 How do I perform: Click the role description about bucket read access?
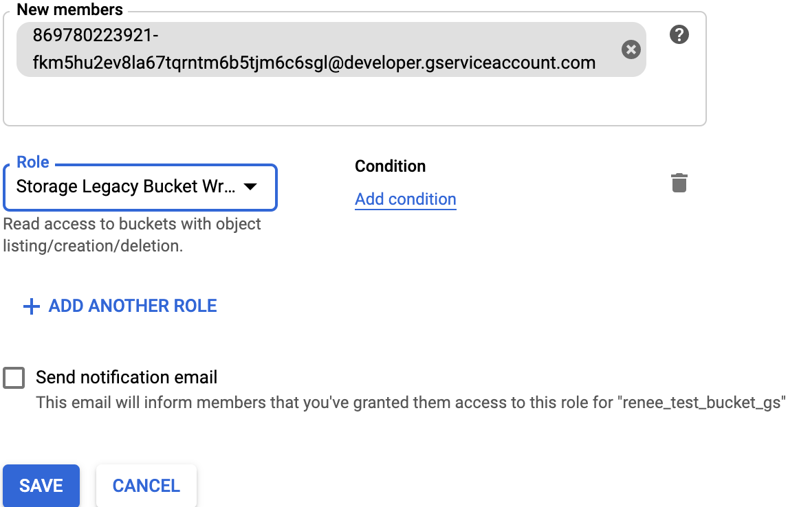pos(132,234)
